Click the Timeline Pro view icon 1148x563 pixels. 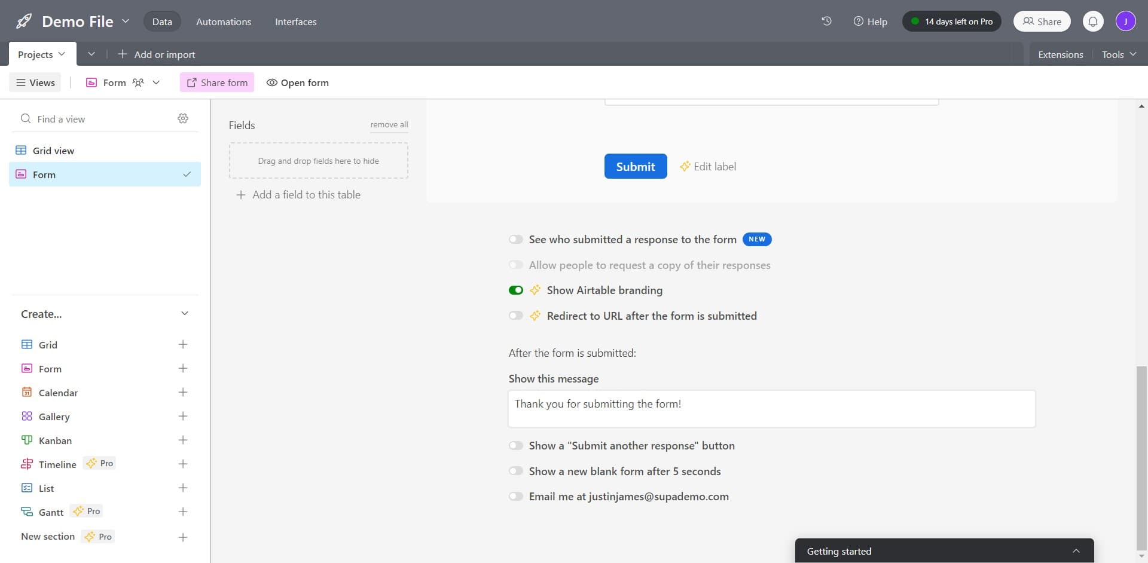[26, 464]
